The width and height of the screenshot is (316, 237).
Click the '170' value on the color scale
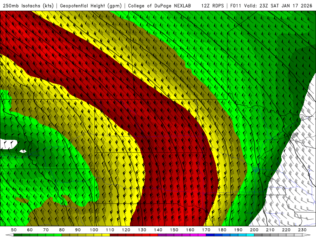click(x=206, y=230)
